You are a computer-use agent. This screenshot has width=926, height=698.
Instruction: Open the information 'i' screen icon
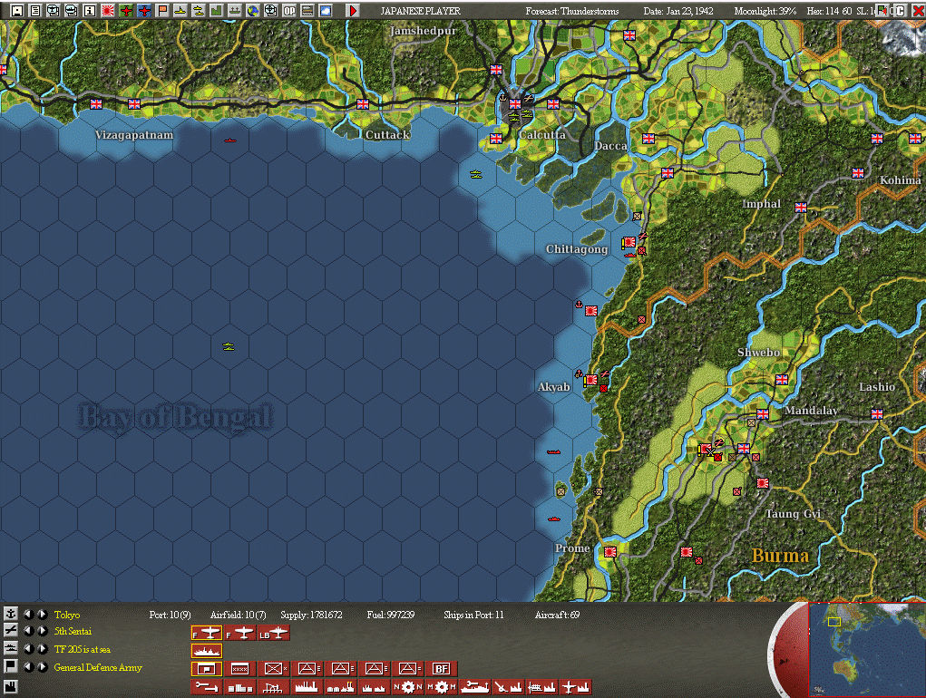tap(90, 10)
